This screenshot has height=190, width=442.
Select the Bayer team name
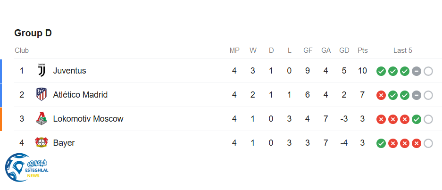(x=64, y=143)
